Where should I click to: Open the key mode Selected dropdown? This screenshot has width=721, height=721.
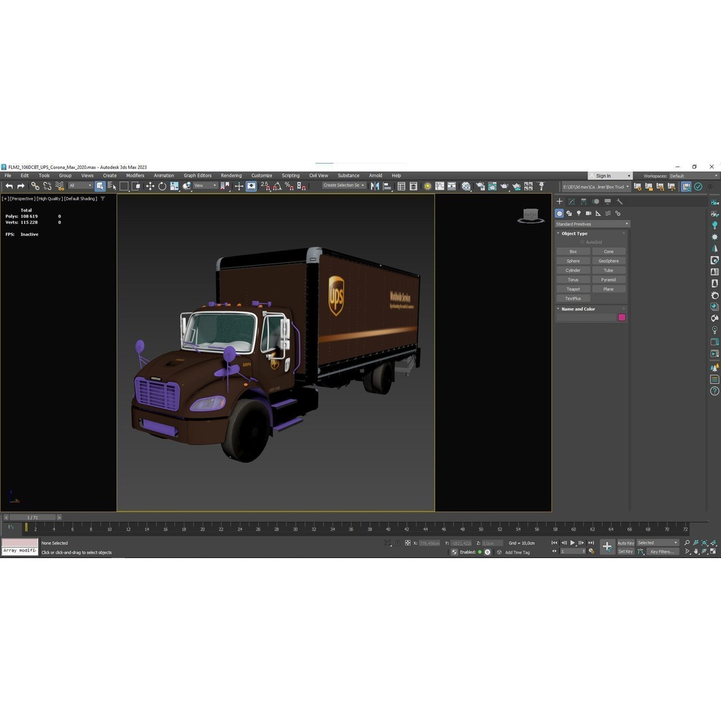tap(658, 543)
